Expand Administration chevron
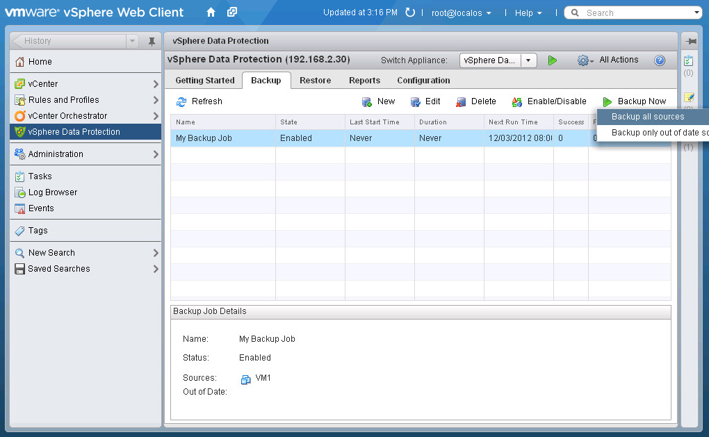 coord(156,154)
